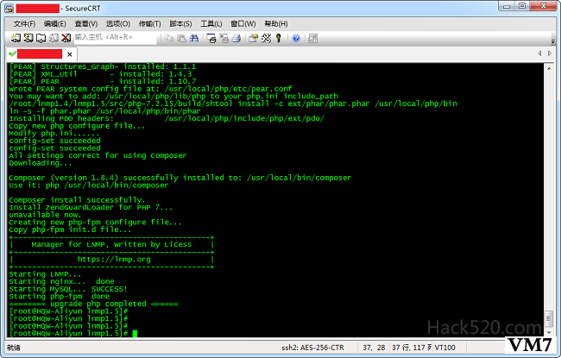Viewport: 561px width, 358px height.
Task: Open Session Options from toolbar icon
Action: point(253,38)
